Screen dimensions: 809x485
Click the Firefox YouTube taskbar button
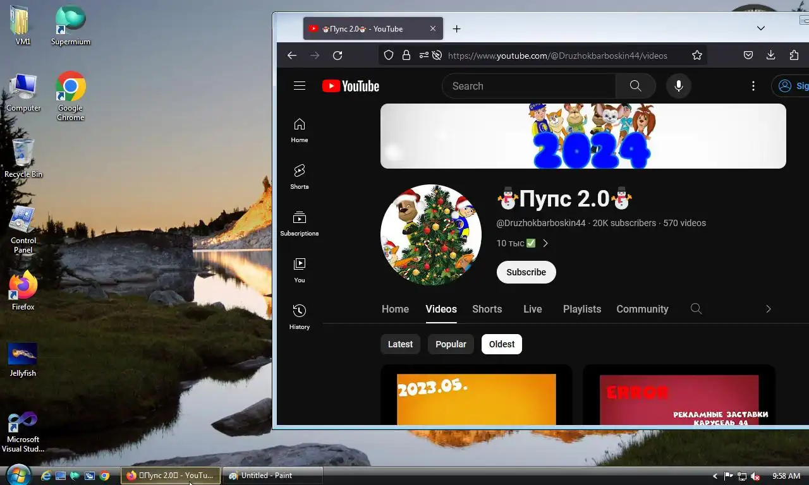(171, 476)
